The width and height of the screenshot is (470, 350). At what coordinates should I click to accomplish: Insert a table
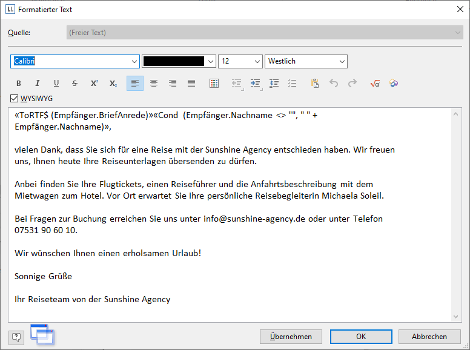[x=214, y=84]
